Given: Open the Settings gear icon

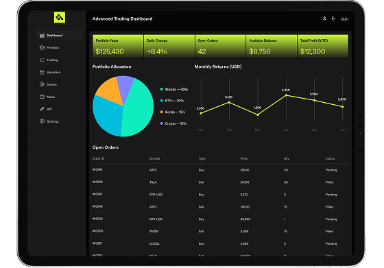Looking at the screenshot, I should coord(42,121).
